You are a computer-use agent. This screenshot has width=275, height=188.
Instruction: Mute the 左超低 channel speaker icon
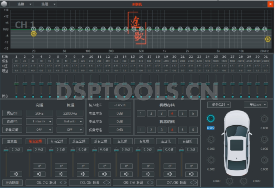point(170,174)
